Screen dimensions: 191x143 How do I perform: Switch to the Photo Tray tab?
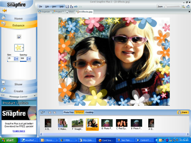[68, 112]
